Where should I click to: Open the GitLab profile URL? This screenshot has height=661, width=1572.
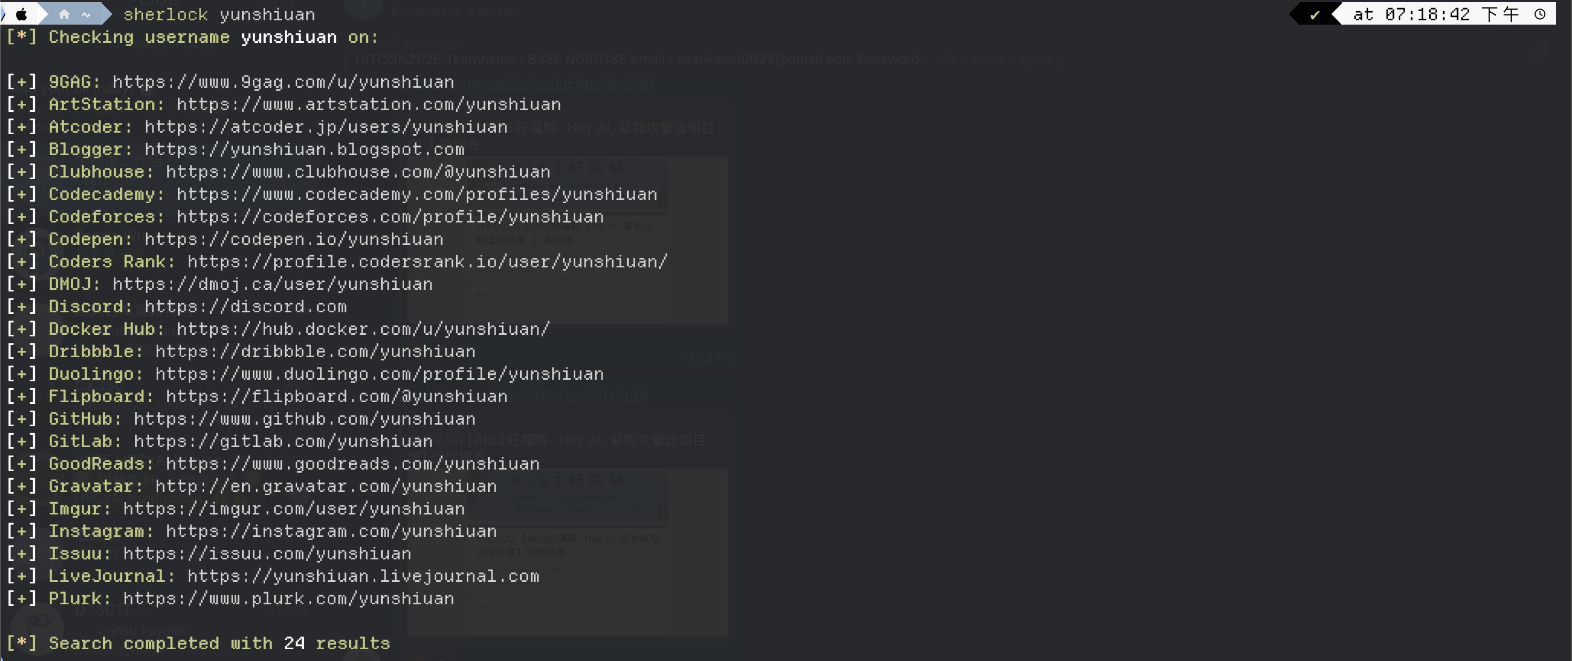click(x=283, y=441)
